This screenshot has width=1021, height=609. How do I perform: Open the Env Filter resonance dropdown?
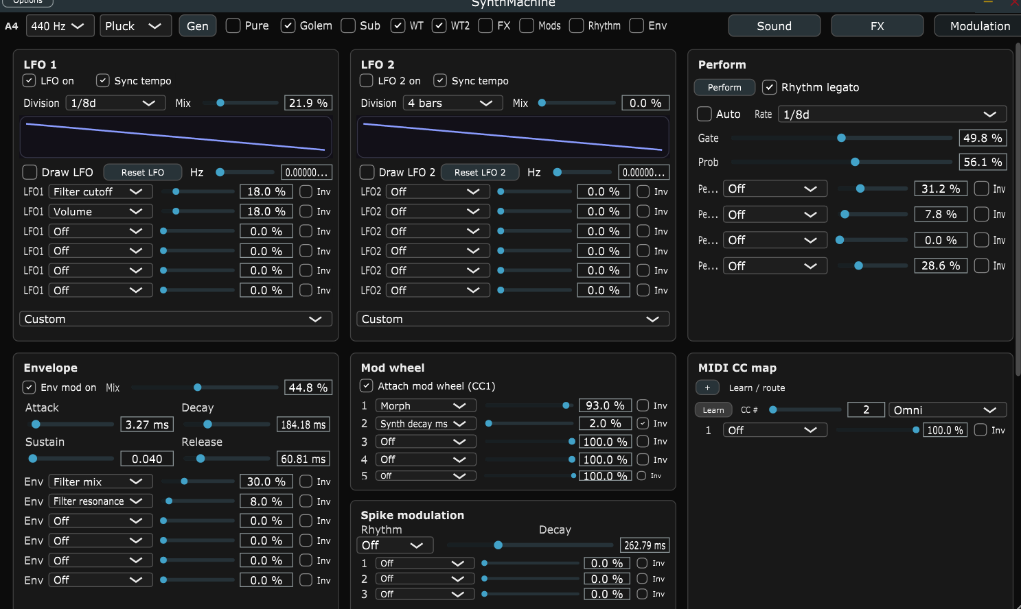pos(100,501)
